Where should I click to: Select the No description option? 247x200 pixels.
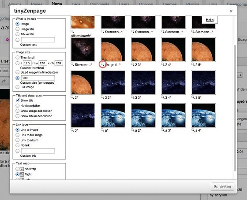(18, 106)
